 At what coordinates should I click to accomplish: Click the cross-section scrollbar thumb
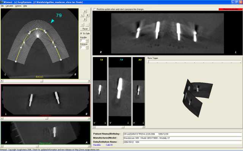point(123,127)
